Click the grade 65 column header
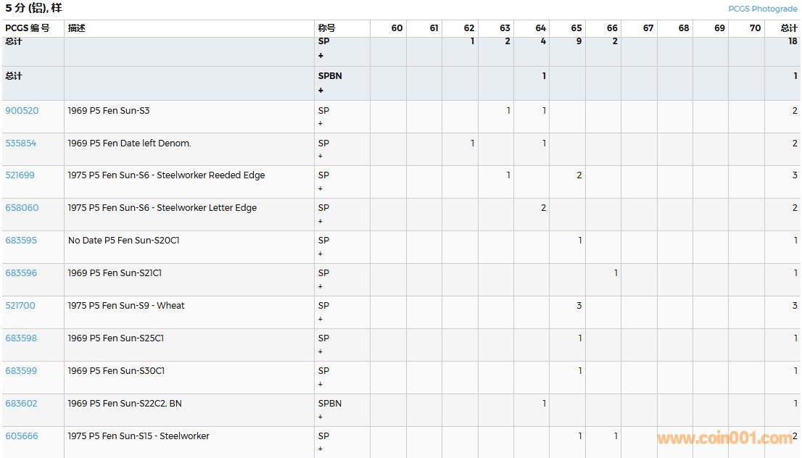This screenshot has width=802, height=458. (576, 28)
